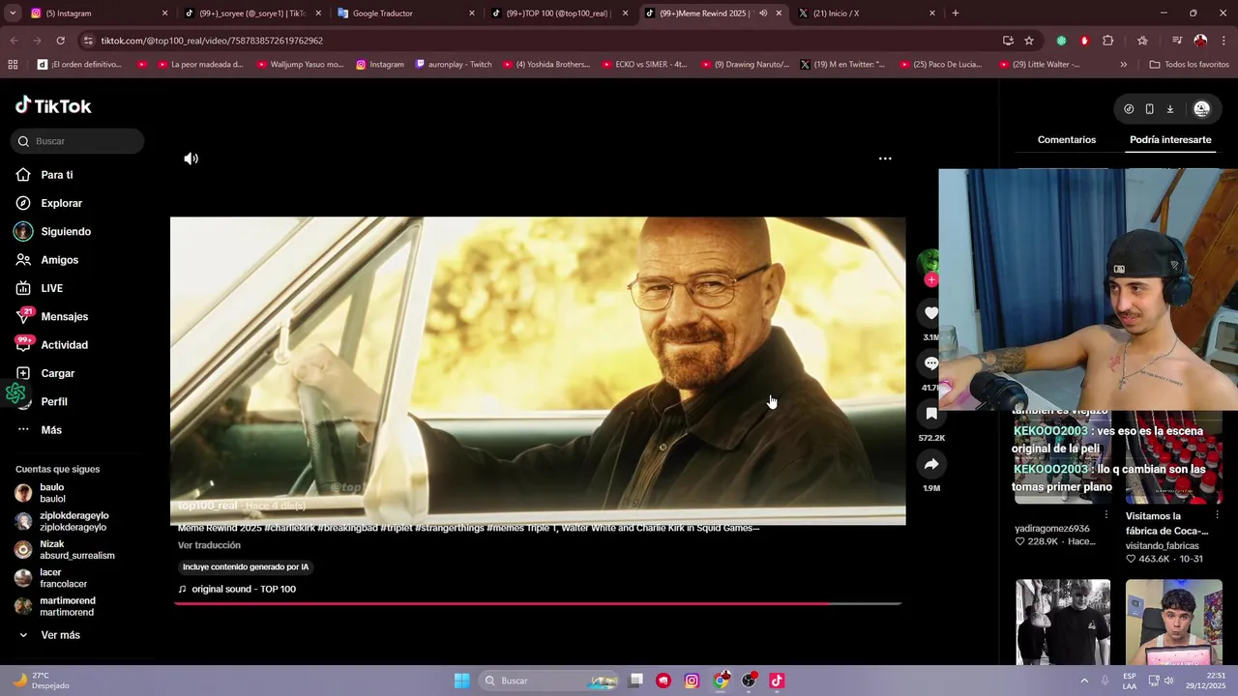Open the Todos los favoritos folder

point(1189,65)
